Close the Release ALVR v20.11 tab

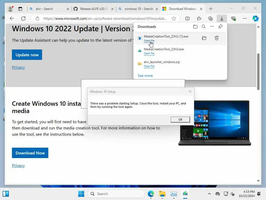(x=112, y=9)
